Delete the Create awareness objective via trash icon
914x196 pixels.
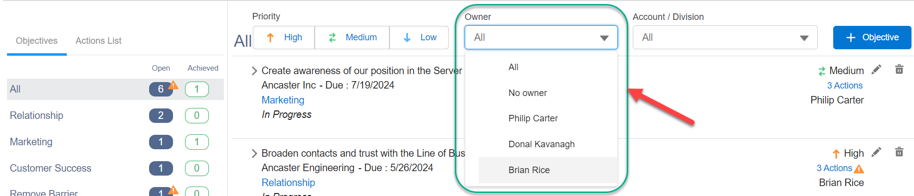pos(899,69)
